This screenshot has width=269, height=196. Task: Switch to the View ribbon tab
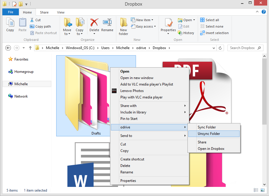[x=61, y=12]
